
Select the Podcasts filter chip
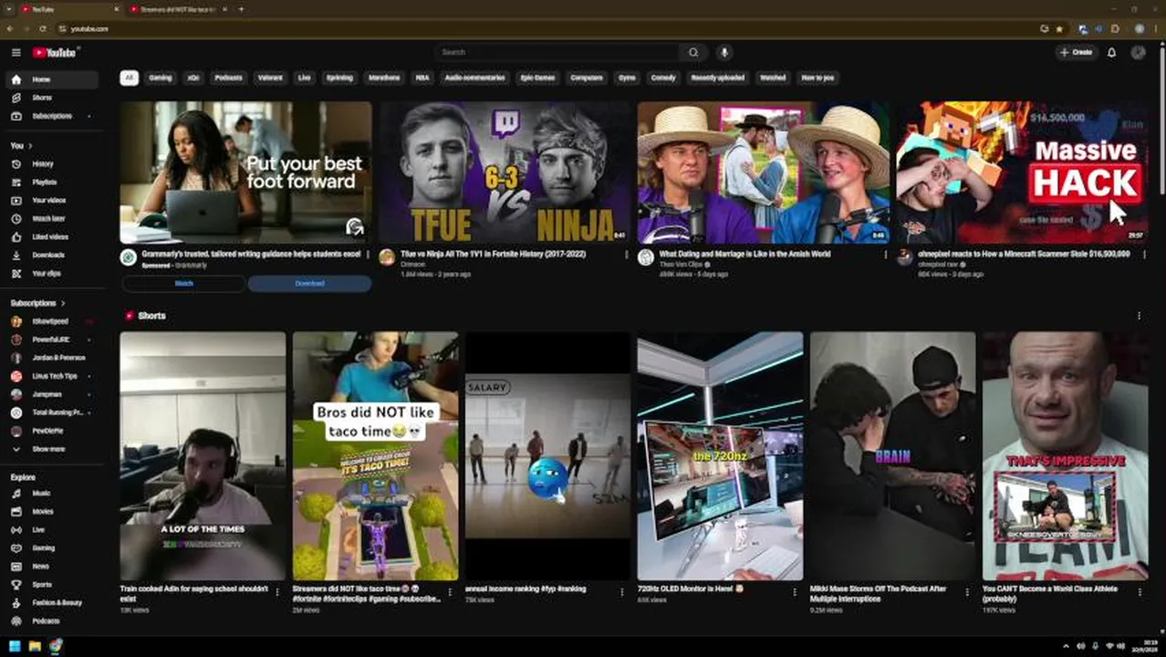(x=228, y=78)
